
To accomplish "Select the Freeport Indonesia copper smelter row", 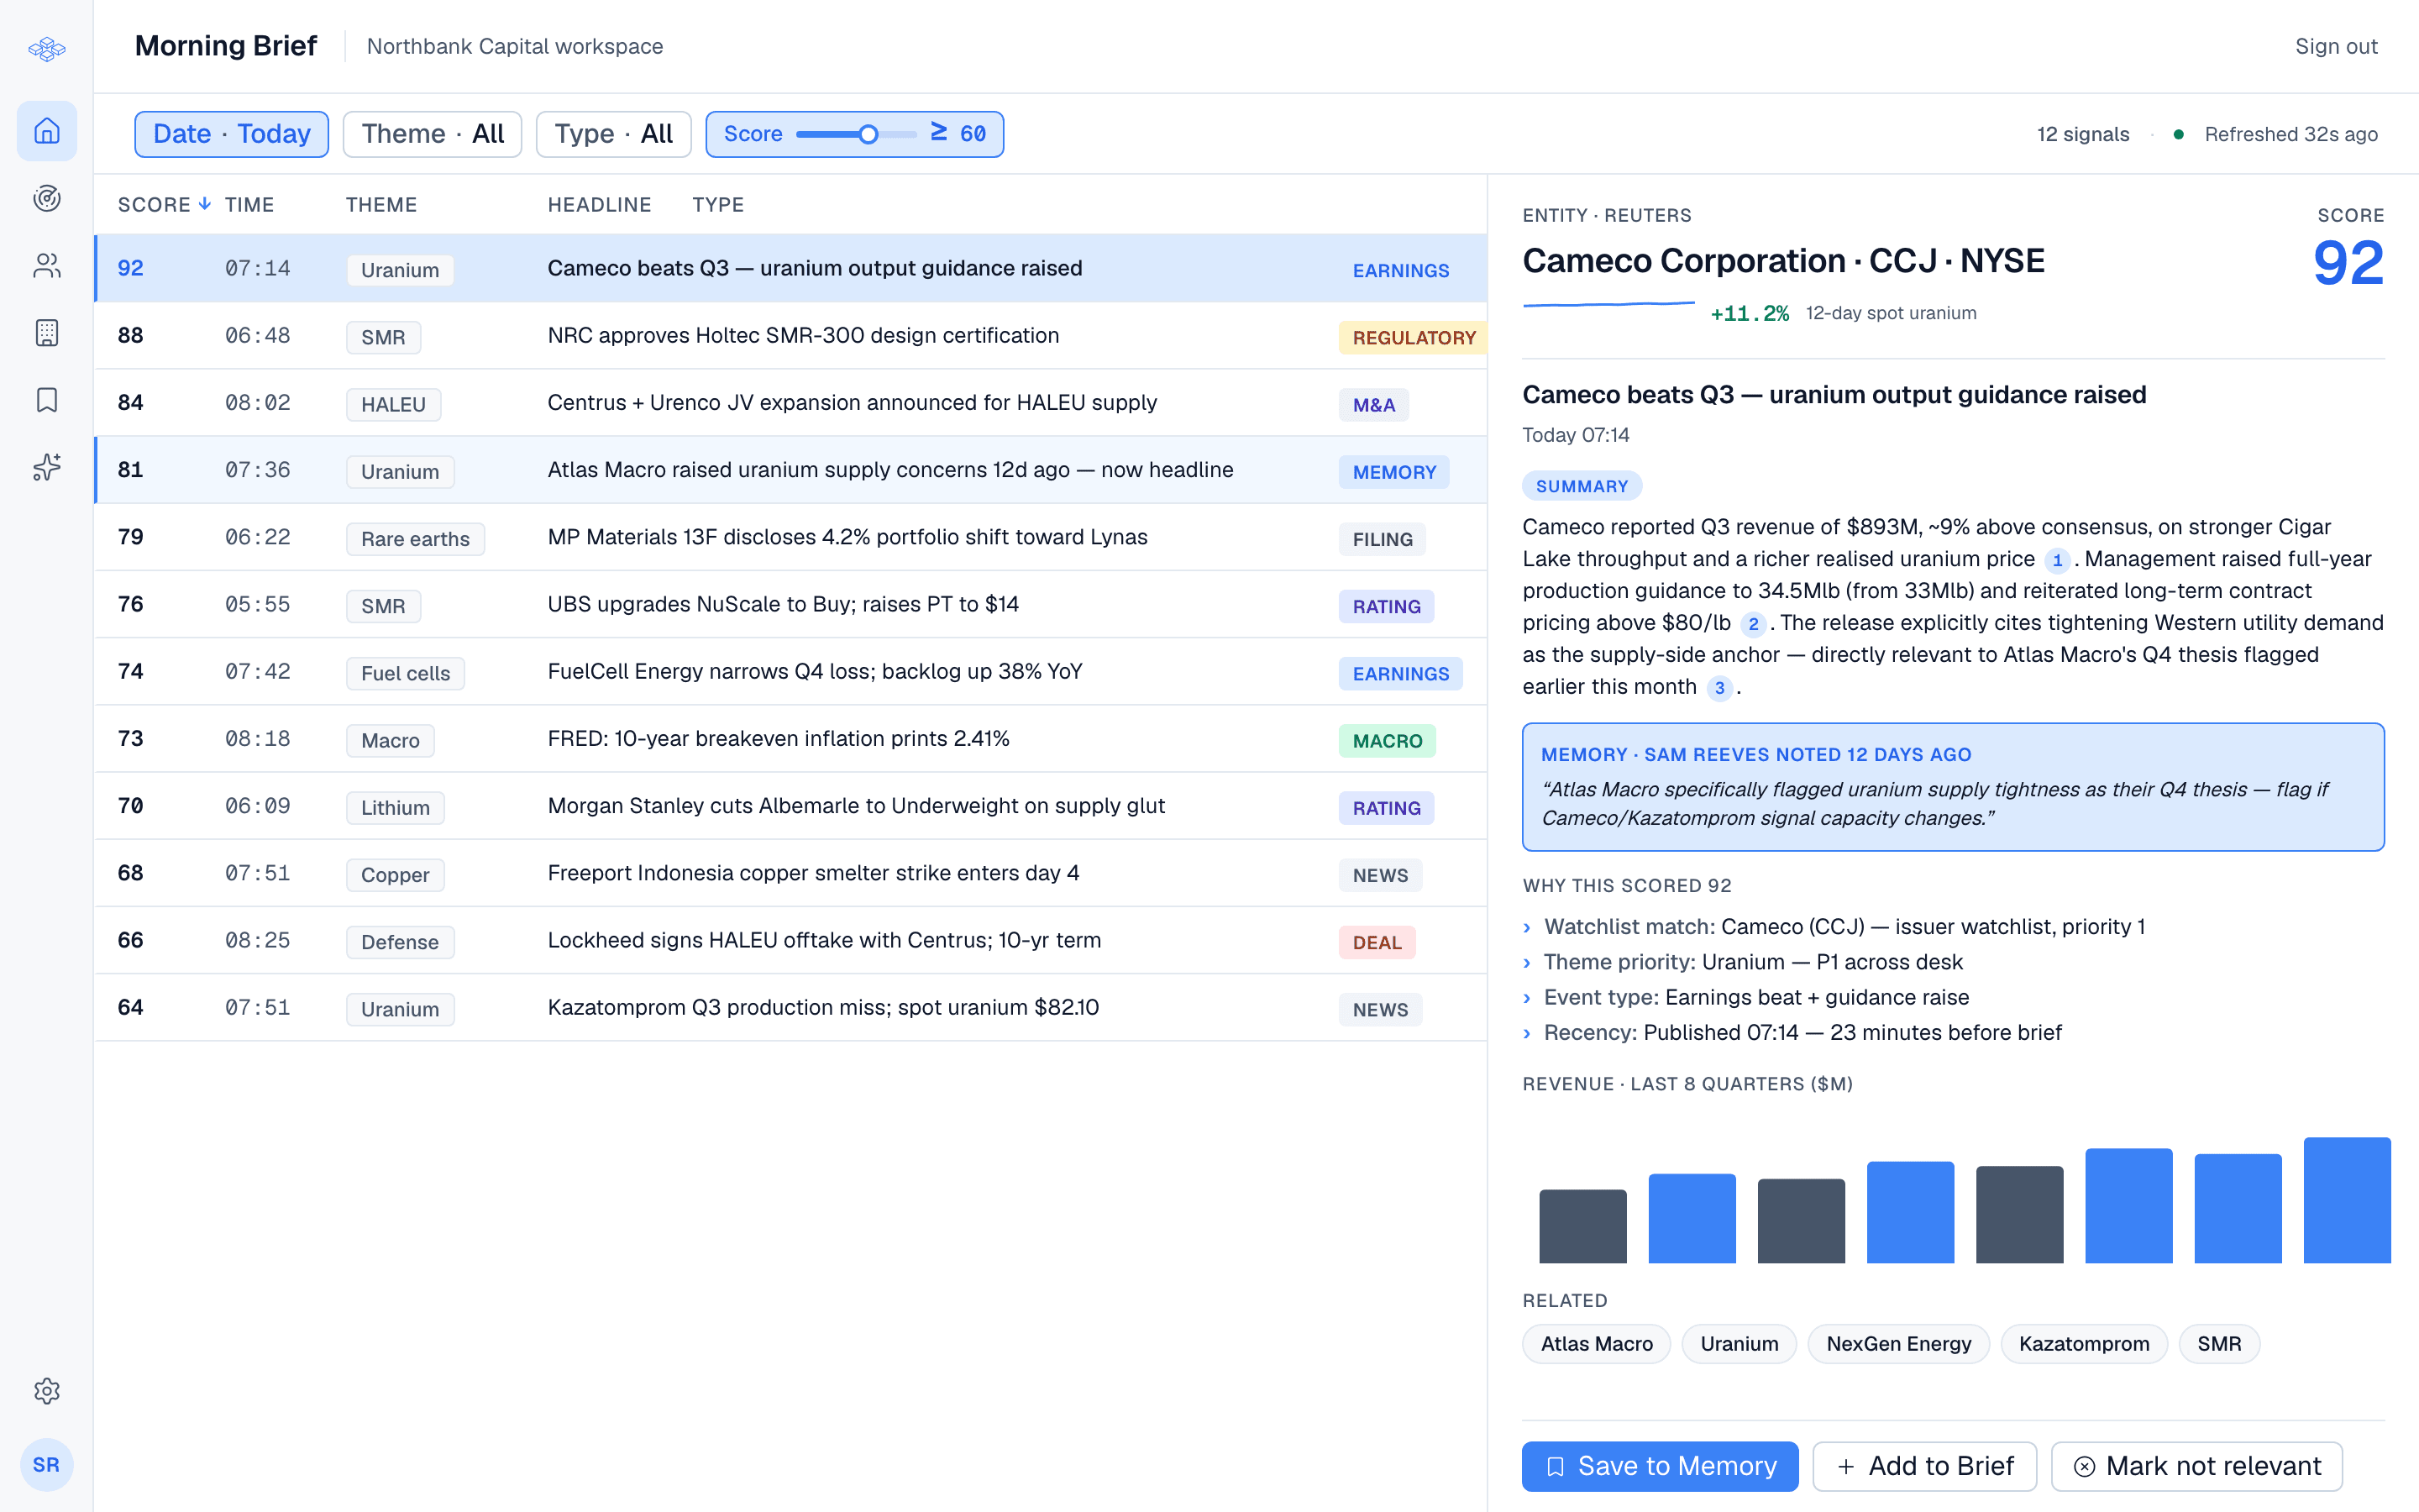I will [790, 873].
